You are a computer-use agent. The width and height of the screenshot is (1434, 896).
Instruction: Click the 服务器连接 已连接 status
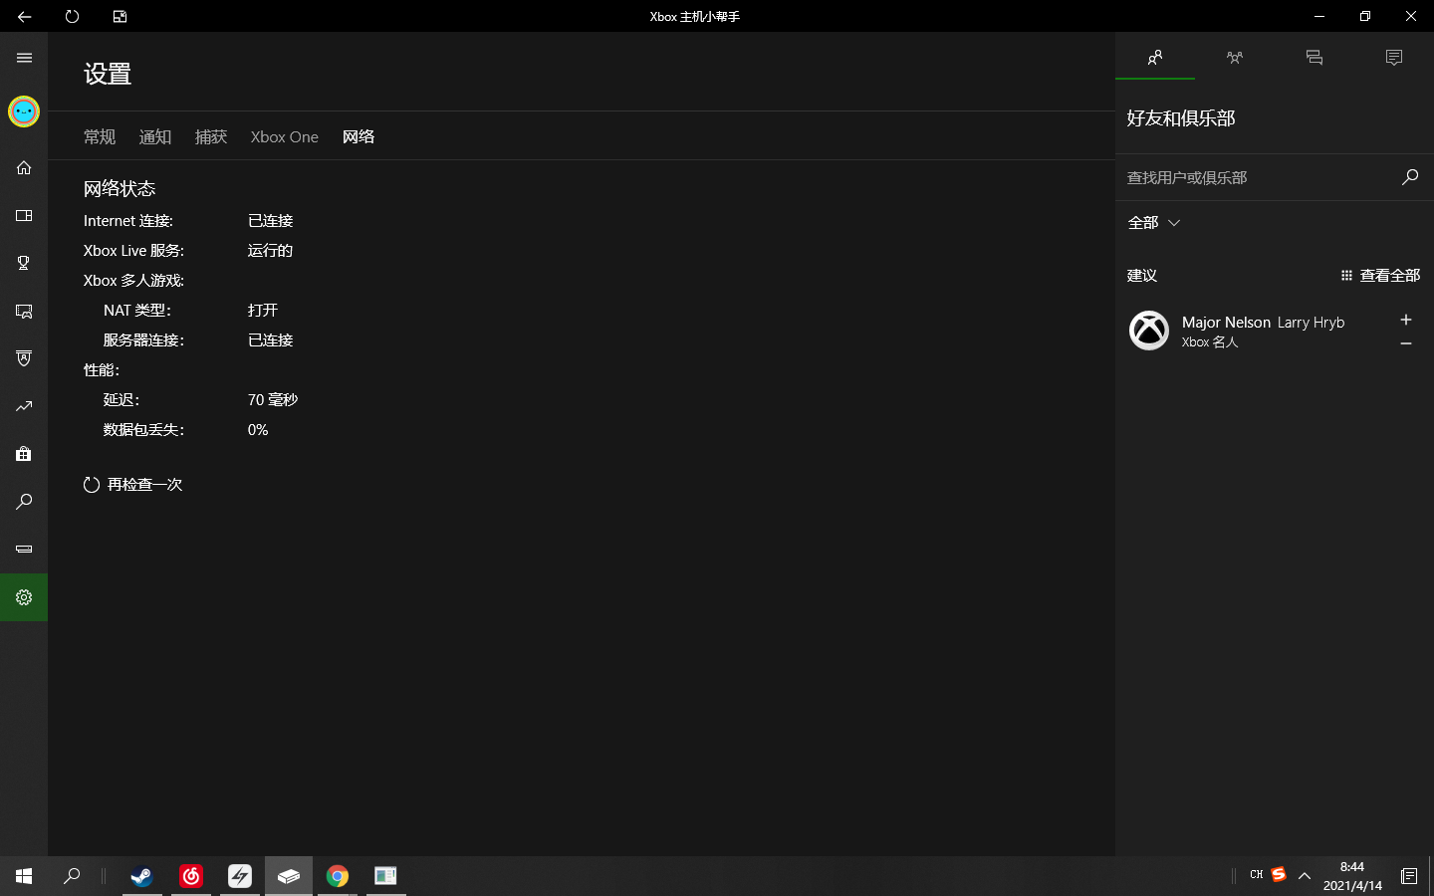tap(270, 340)
